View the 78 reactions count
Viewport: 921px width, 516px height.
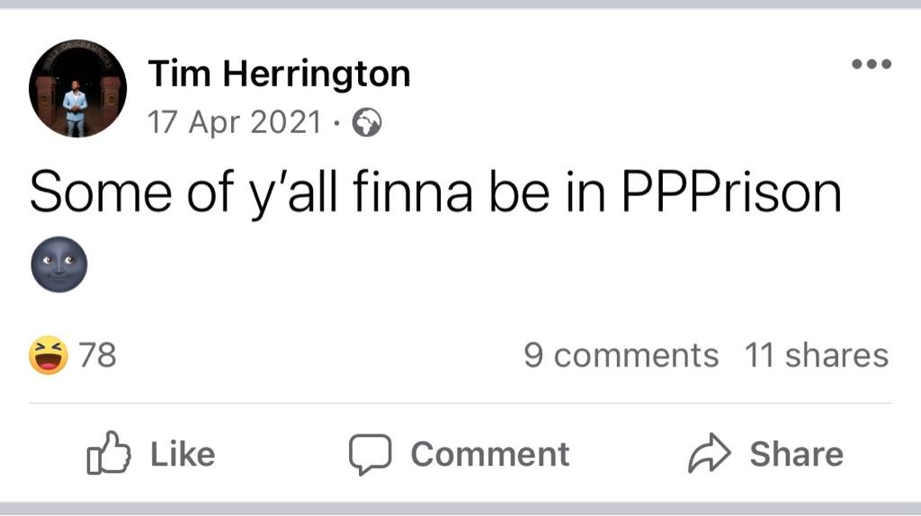[98, 356]
